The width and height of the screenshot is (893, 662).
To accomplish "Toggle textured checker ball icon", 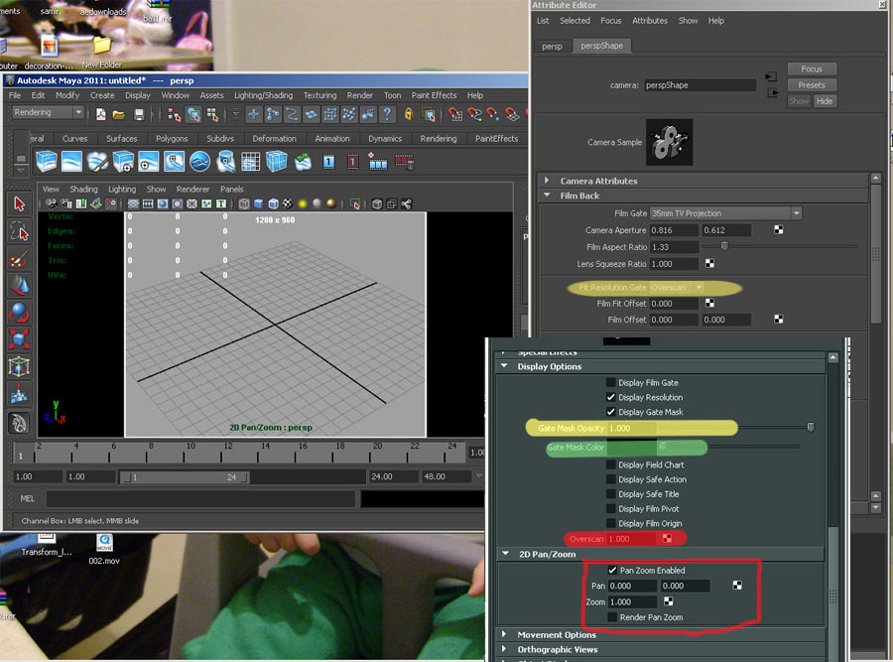I will 288,203.
